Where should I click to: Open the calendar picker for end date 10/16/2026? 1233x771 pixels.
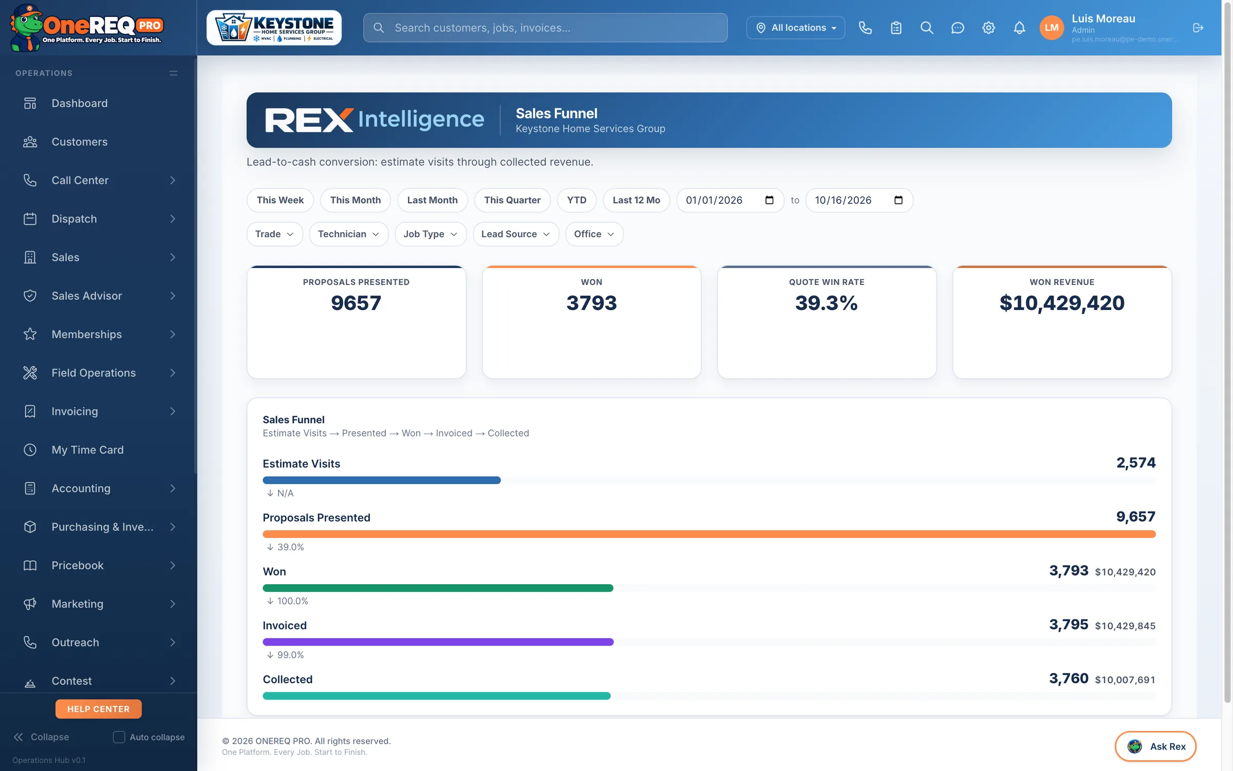[898, 200]
